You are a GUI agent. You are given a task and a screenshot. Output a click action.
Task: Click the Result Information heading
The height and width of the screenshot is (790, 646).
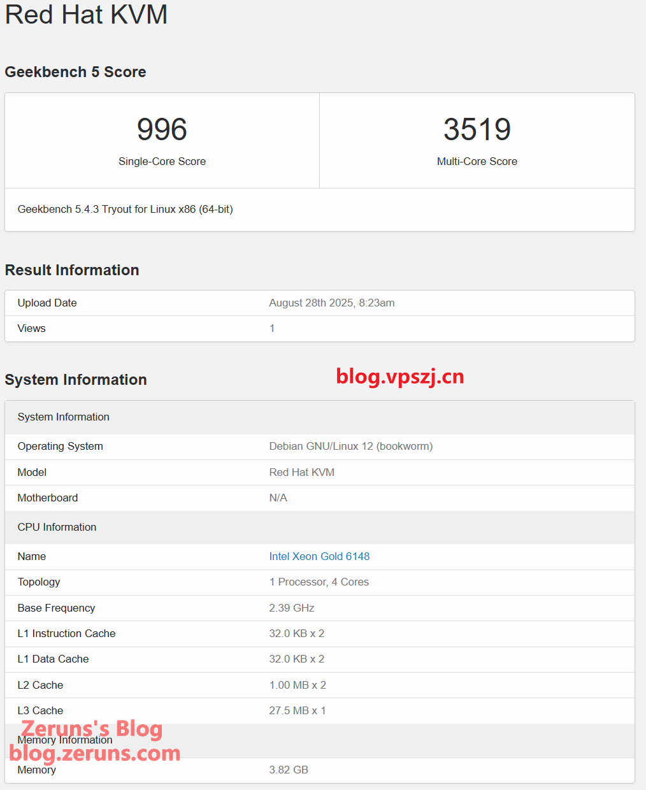click(72, 270)
